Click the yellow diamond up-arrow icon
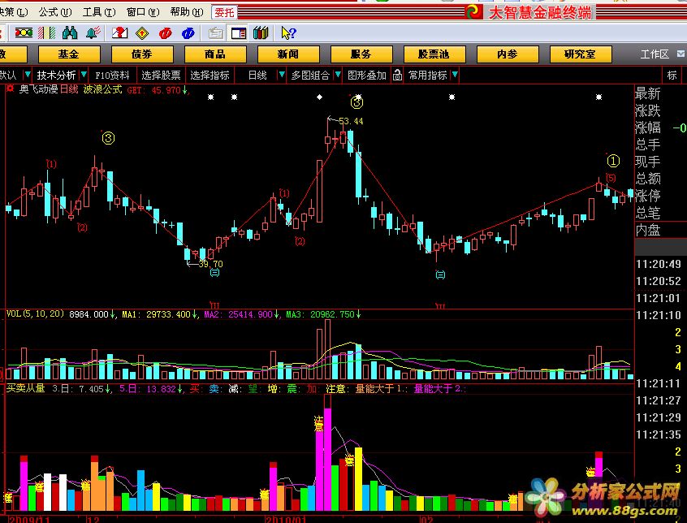 [142, 32]
